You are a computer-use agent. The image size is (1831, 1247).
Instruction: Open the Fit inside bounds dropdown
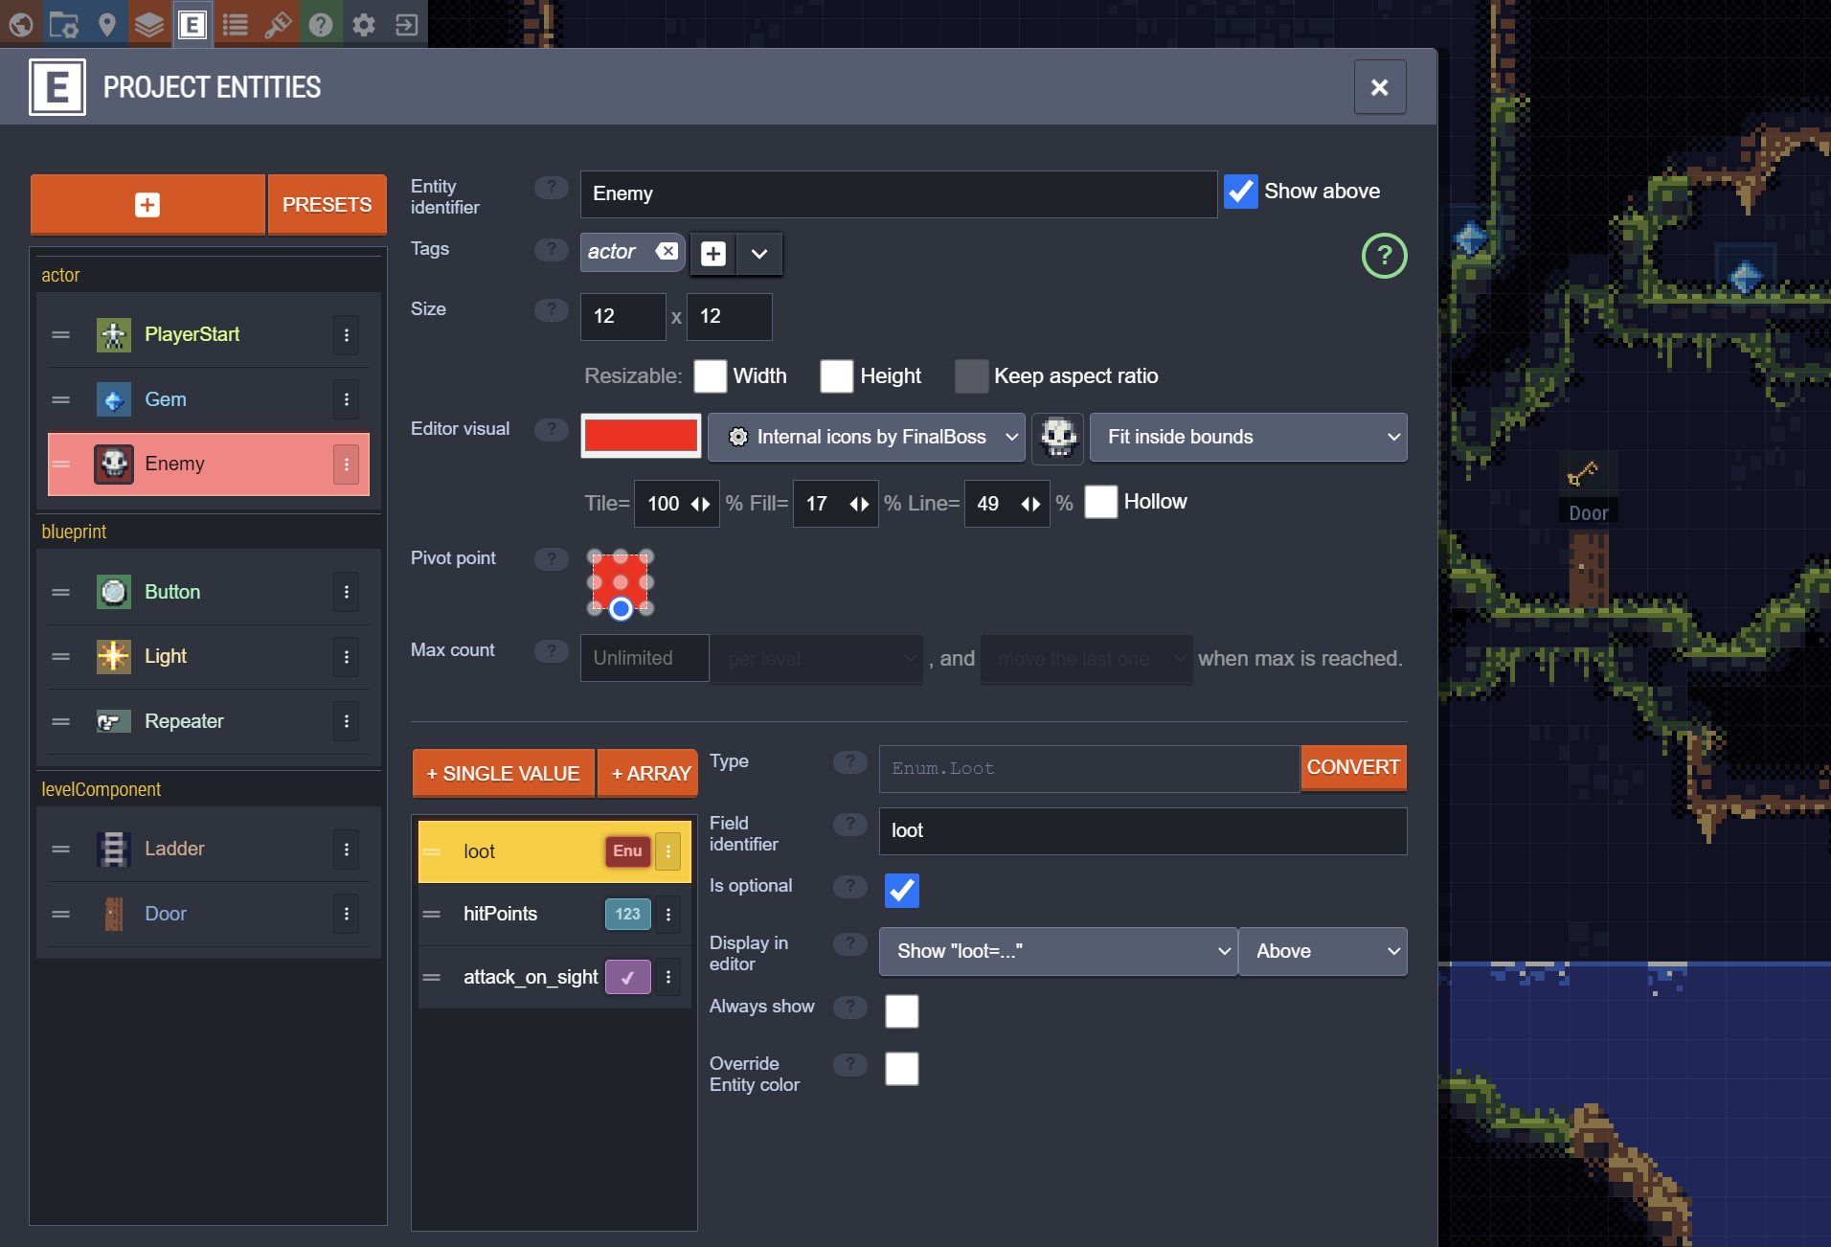[x=1248, y=438]
